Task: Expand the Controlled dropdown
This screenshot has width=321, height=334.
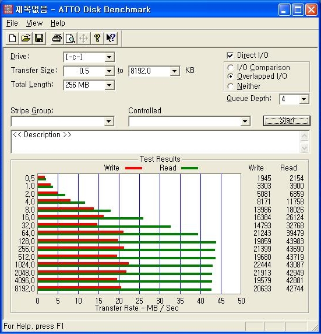Action: click(x=245, y=121)
